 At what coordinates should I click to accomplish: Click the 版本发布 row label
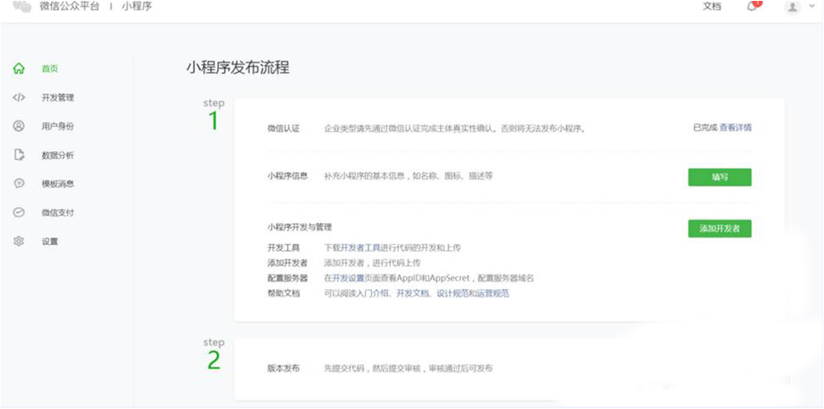(283, 368)
